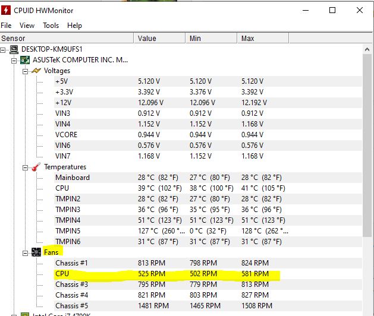Click the DESKTOP-KM9UFS1 computer icon
The image size is (374, 316).
point(14,49)
